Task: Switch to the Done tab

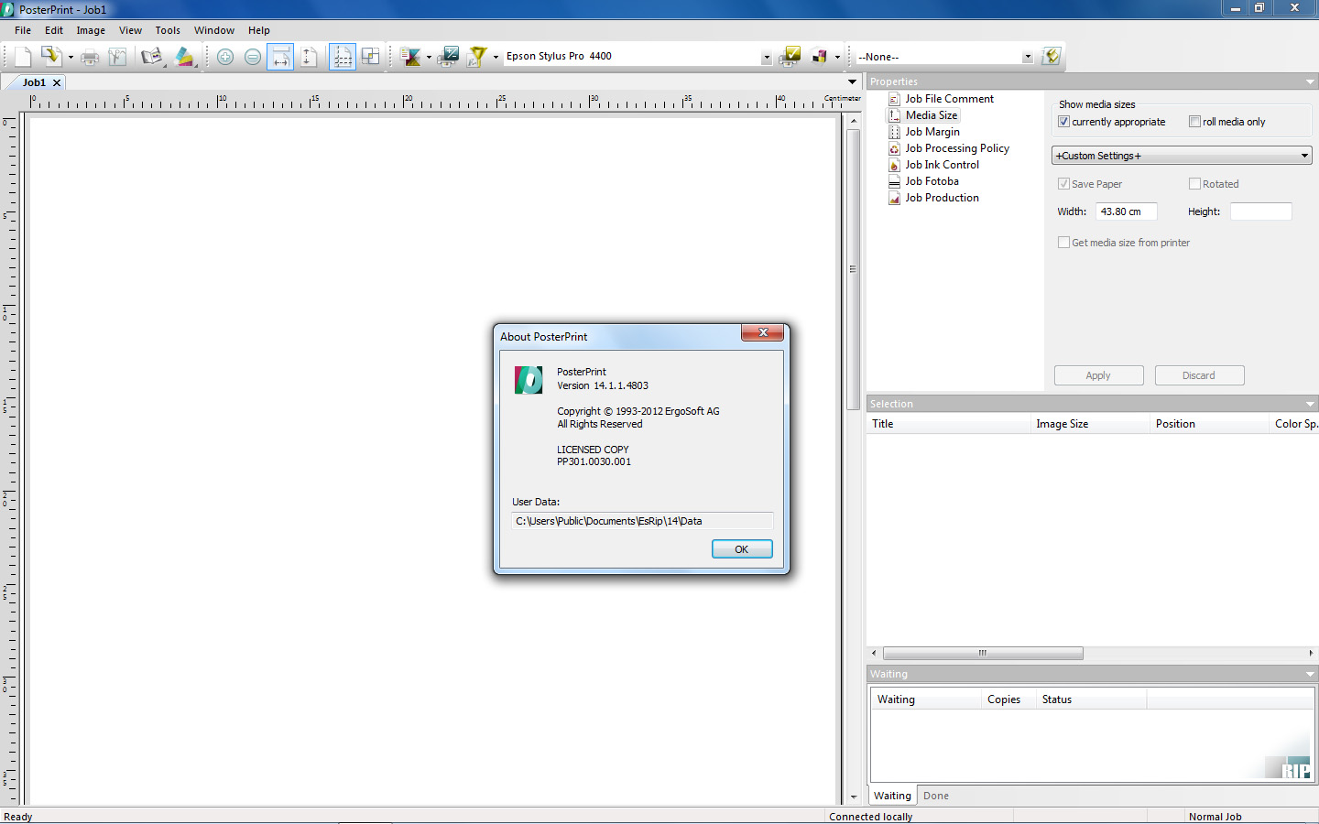Action: pyautogui.click(x=936, y=796)
